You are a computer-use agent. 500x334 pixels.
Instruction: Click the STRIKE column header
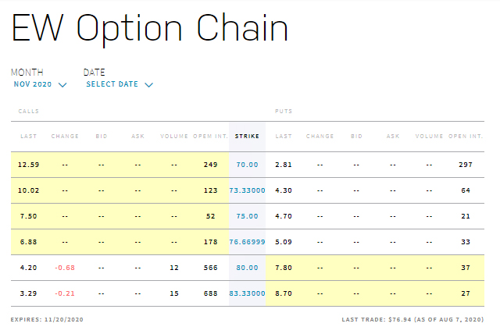247,137
